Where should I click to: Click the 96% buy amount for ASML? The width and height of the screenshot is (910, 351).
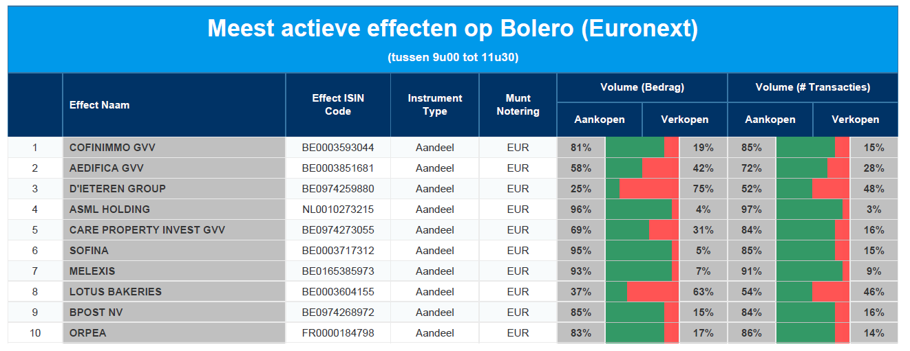[x=581, y=209]
